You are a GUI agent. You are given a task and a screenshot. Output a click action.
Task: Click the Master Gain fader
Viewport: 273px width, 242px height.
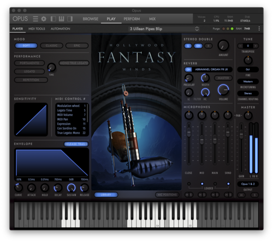(x=241, y=135)
